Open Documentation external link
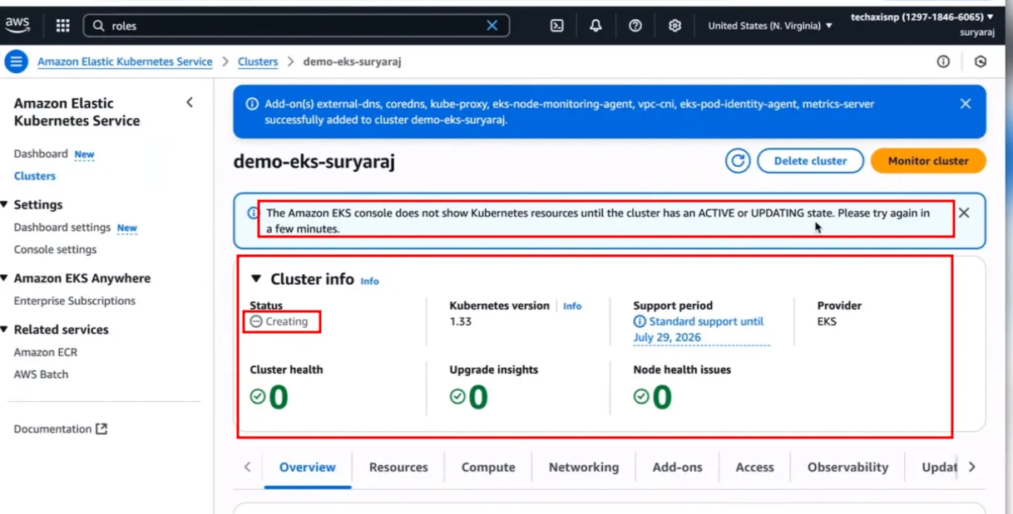The height and width of the screenshot is (514, 1013). pyautogui.click(x=61, y=429)
